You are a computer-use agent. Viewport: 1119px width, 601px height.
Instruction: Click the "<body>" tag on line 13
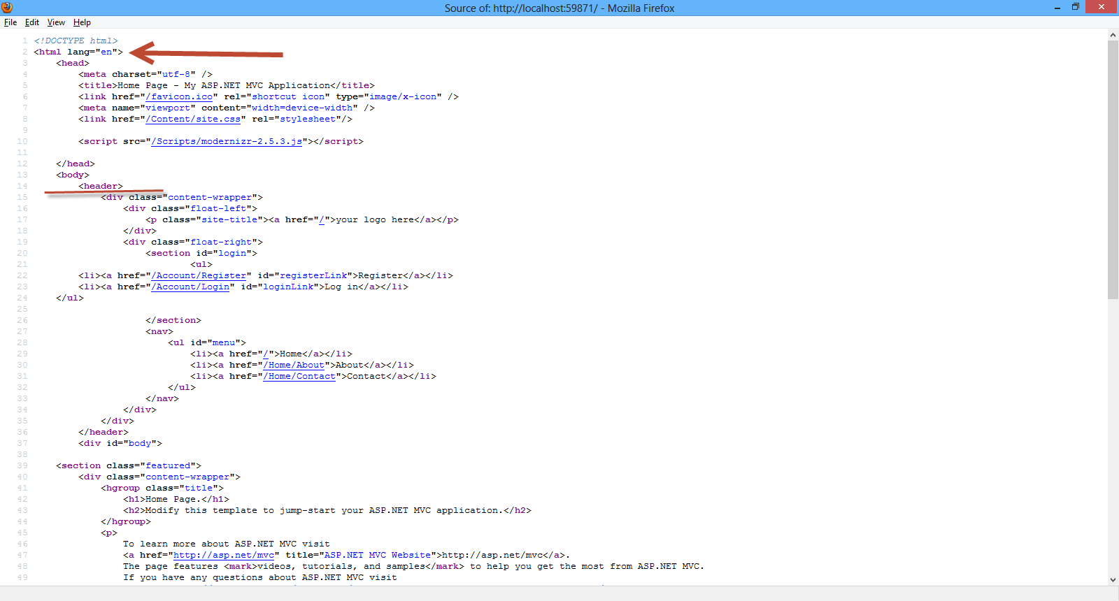(x=73, y=175)
